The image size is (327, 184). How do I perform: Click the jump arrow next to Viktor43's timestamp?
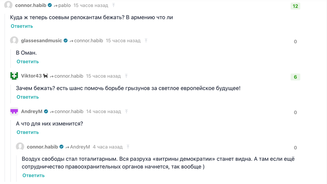[126, 76]
